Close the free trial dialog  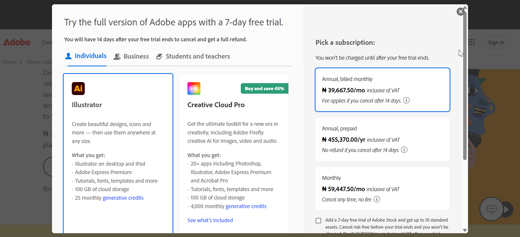pyautogui.click(x=460, y=12)
